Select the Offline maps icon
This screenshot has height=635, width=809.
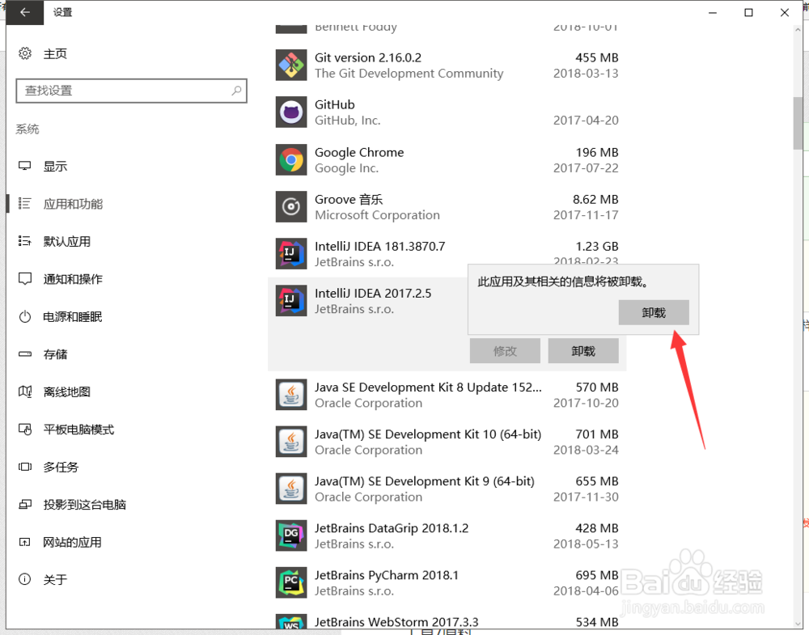point(25,392)
